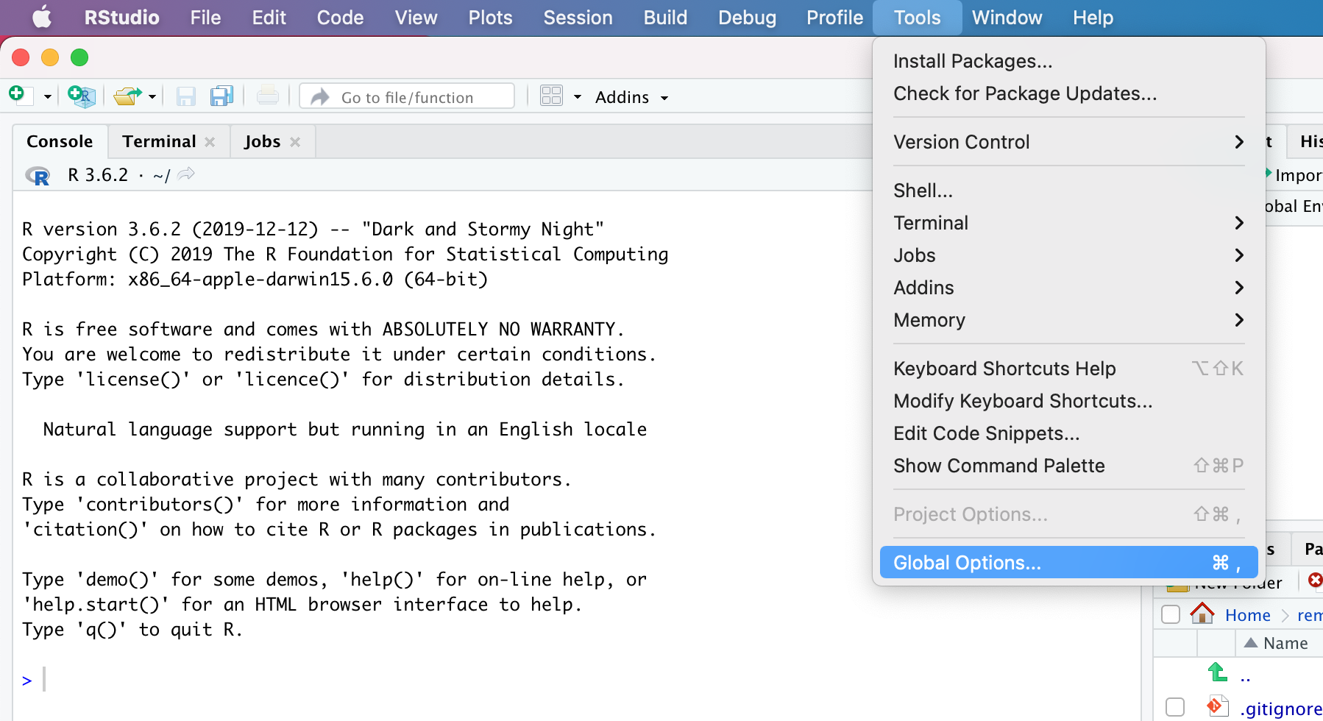
Task: Open the RStudio application menu
Action: coord(121,18)
